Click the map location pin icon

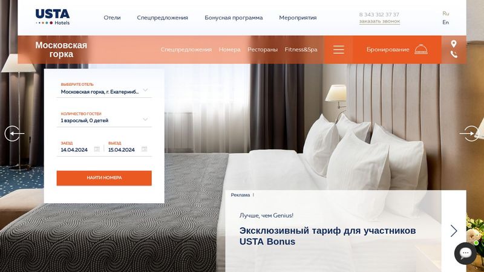tap(453, 44)
